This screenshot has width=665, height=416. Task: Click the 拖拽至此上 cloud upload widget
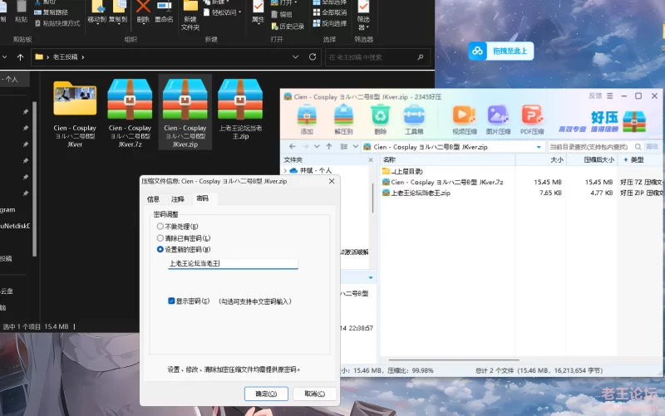(501, 51)
